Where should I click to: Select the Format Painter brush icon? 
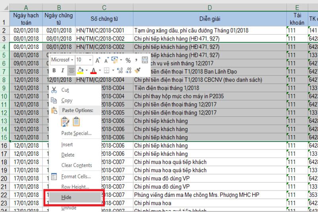[138, 71]
